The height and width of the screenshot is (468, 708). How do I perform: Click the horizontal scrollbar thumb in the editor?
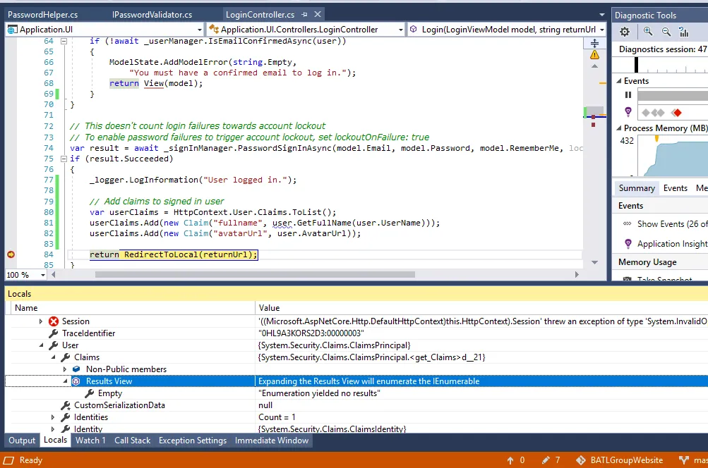255,274
